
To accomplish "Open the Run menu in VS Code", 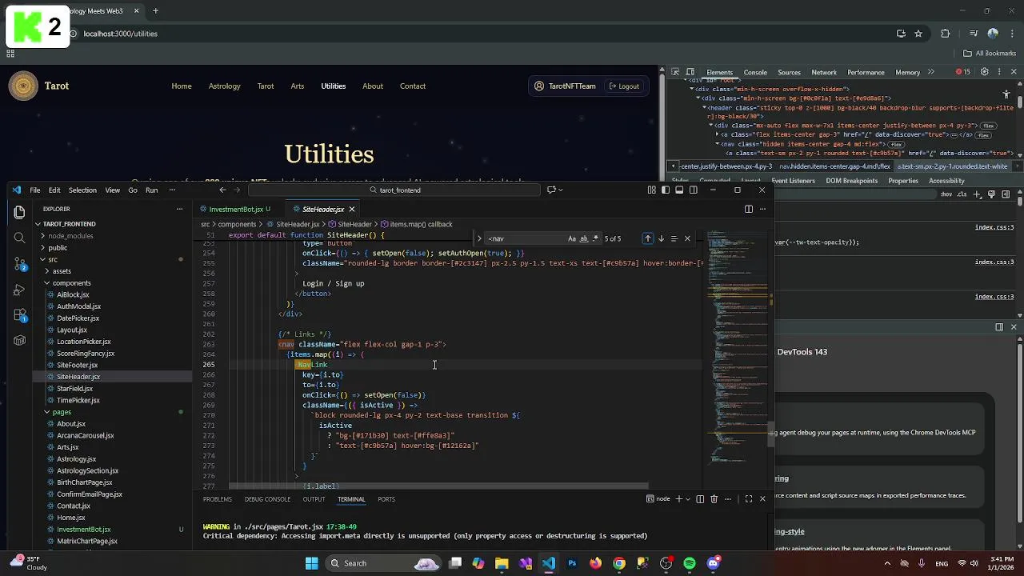I will pyautogui.click(x=151, y=190).
